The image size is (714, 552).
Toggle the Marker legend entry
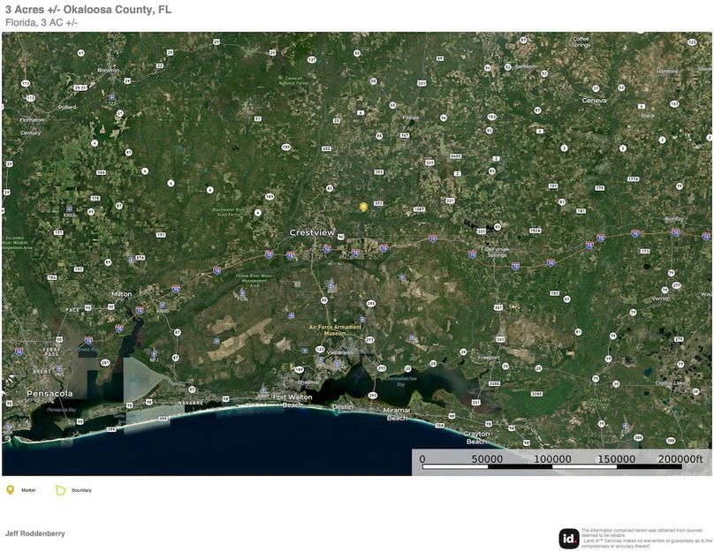coord(31,488)
